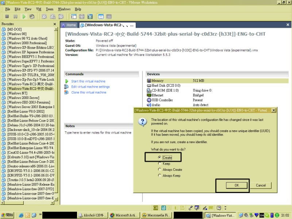The width and height of the screenshot is (292, 219).
Task: Open the Edit menu
Action: [18, 9]
